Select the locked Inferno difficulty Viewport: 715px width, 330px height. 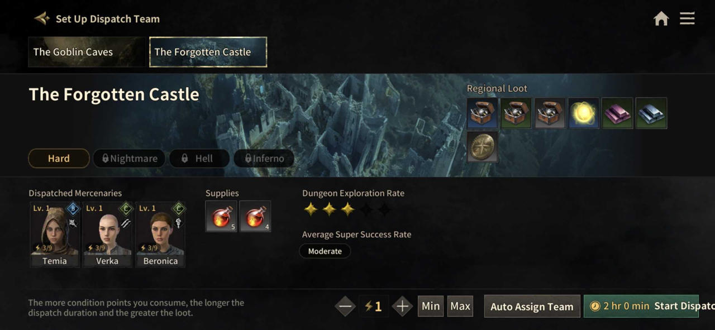[x=264, y=159]
